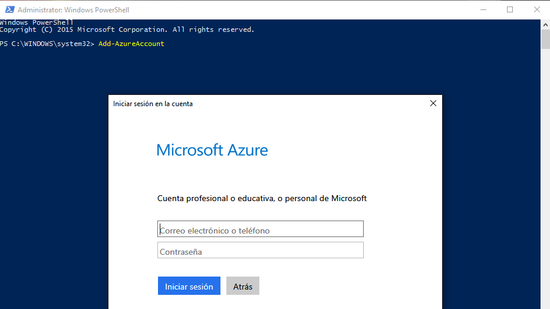Click the Microsoft Azure logo
550x309 pixels.
tap(212, 150)
